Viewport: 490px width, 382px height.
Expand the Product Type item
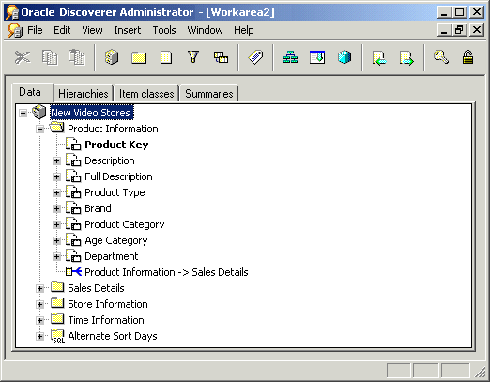(x=57, y=193)
